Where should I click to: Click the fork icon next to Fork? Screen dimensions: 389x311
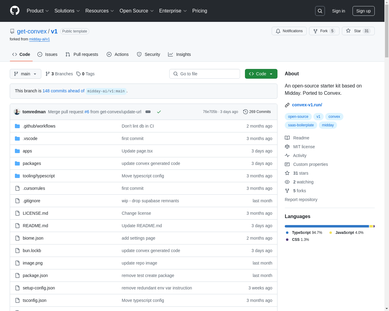[x=315, y=31]
